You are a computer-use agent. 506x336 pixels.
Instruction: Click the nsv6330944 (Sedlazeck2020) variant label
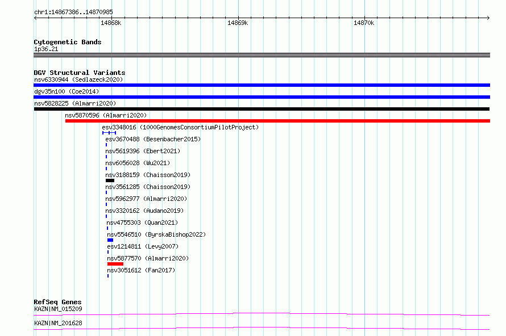pyautogui.click(x=78, y=79)
